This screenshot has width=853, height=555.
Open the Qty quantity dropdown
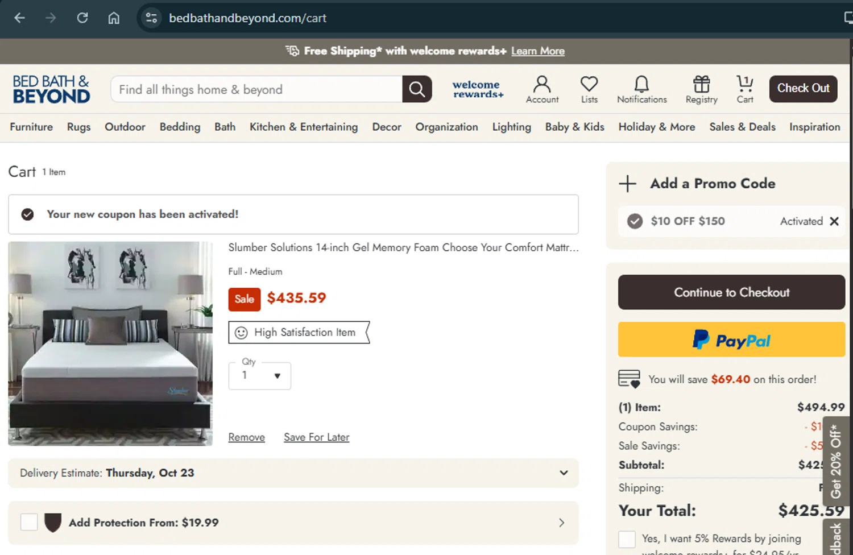click(x=260, y=376)
